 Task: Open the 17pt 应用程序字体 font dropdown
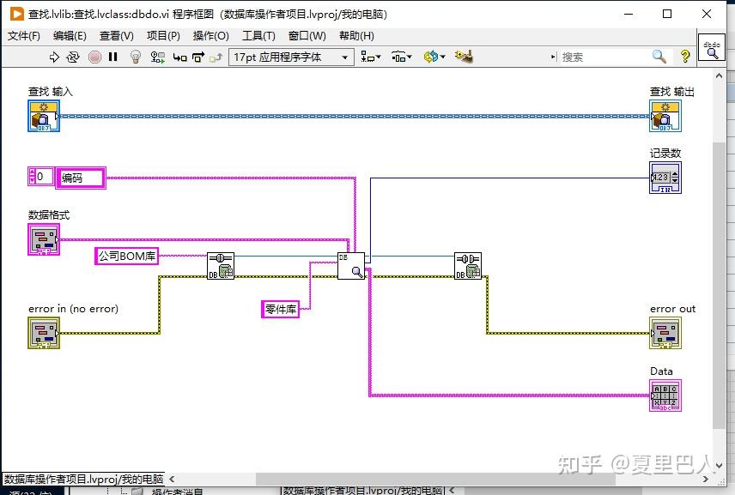(x=292, y=57)
